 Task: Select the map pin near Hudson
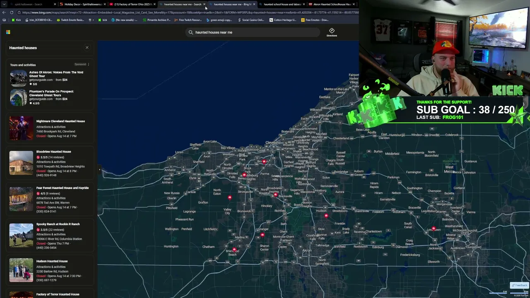tap(326, 216)
